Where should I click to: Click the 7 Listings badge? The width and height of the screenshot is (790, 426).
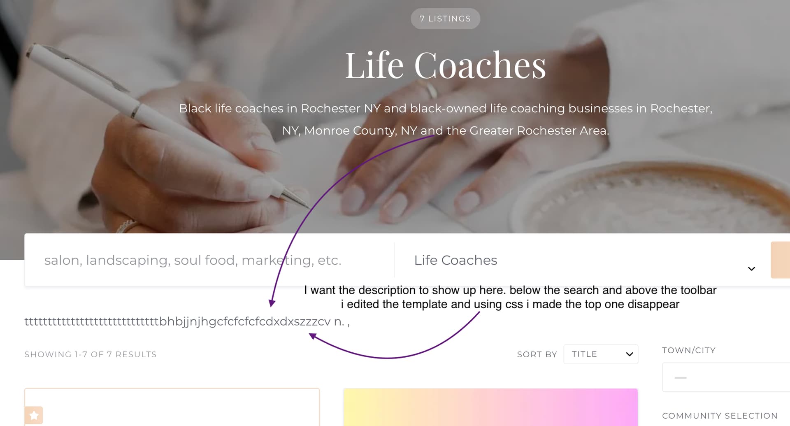tap(445, 19)
